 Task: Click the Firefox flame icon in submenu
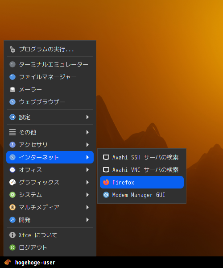coord(106,182)
